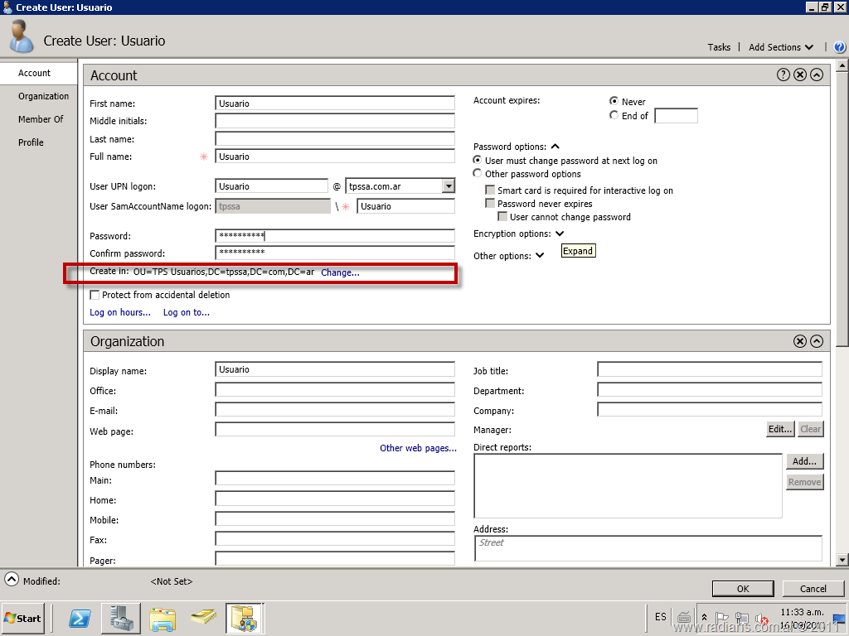Click the vertical scrollbar down arrow

click(x=842, y=559)
